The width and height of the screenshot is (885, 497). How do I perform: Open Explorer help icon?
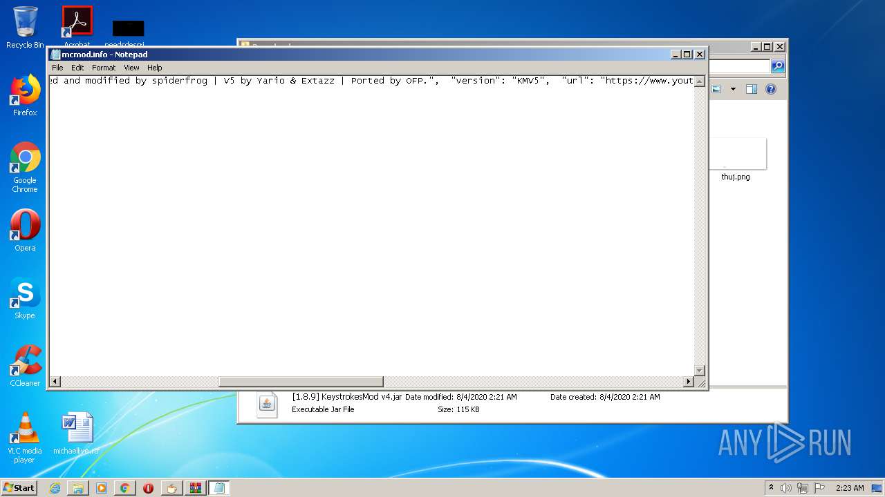(x=771, y=89)
